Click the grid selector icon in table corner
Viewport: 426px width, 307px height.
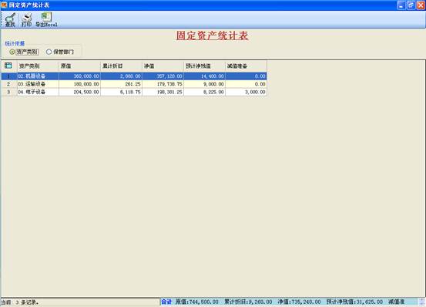point(8,66)
